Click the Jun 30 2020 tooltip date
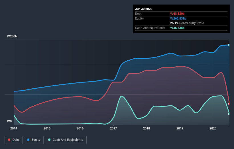Screen dimensions: 234x149 tap(144, 9)
